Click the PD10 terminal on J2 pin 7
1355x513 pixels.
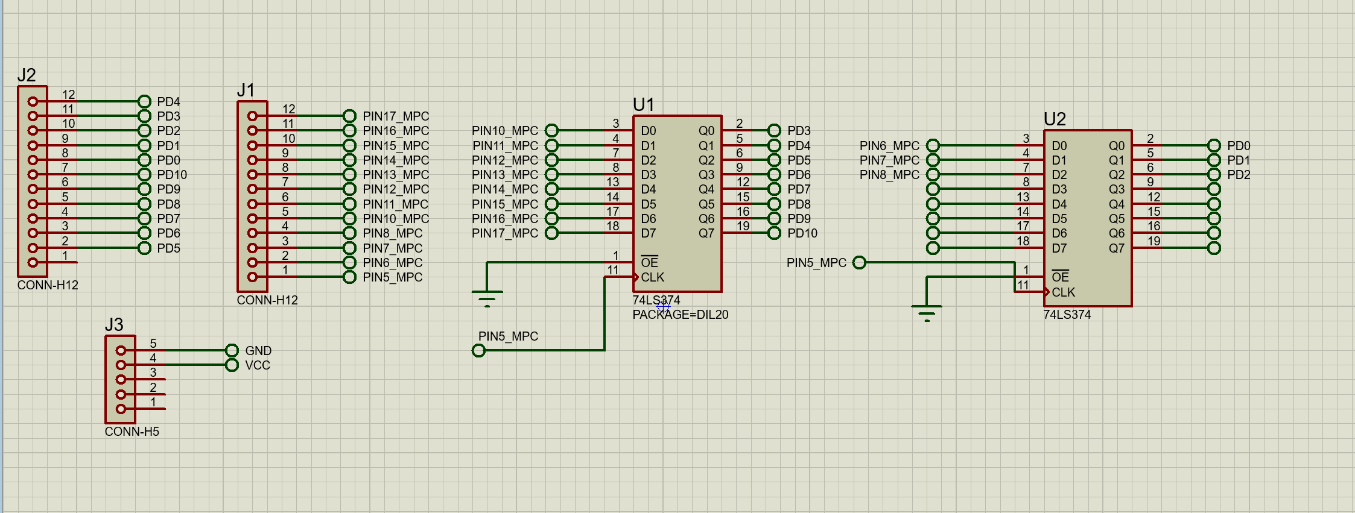click(144, 174)
